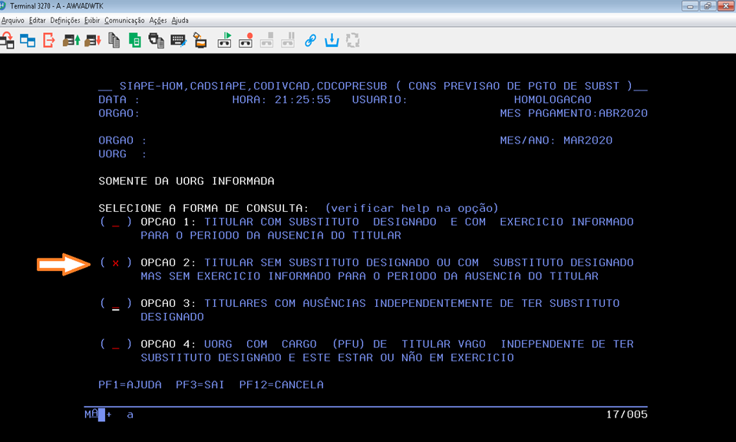Image resolution: width=736 pixels, height=442 pixels.
Task: Click PF12=CANCELA text
Action: 281,384
